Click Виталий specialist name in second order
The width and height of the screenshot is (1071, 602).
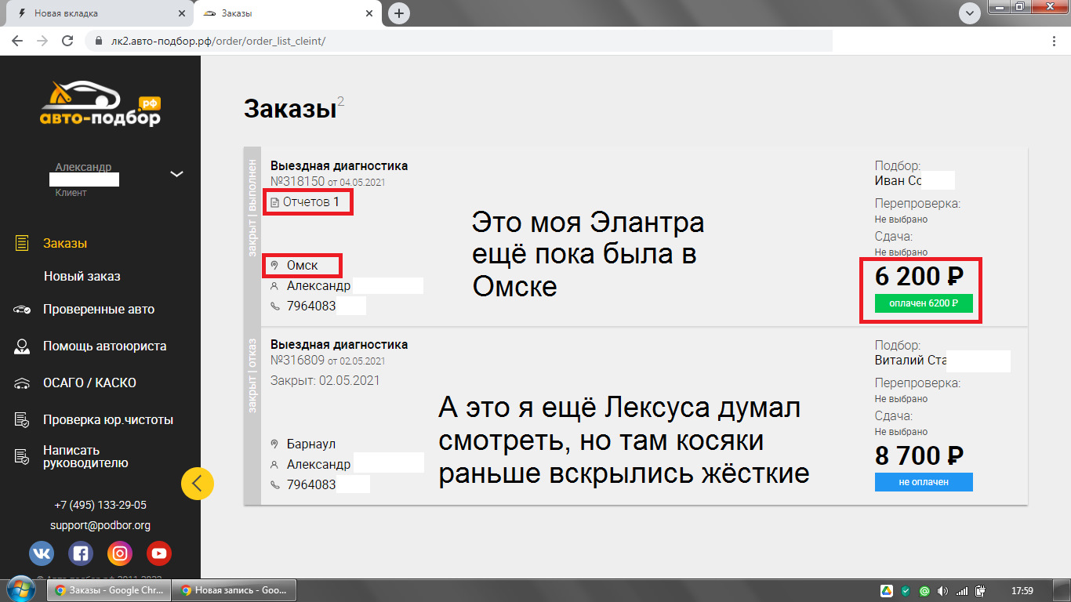tap(910, 361)
